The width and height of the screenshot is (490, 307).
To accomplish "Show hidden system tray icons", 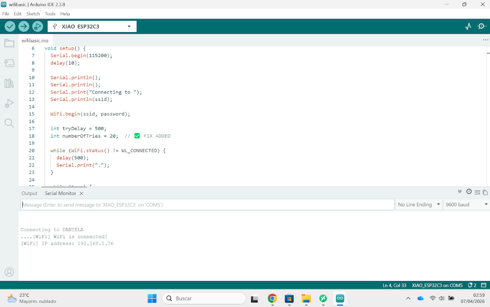I will coord(408,298).
